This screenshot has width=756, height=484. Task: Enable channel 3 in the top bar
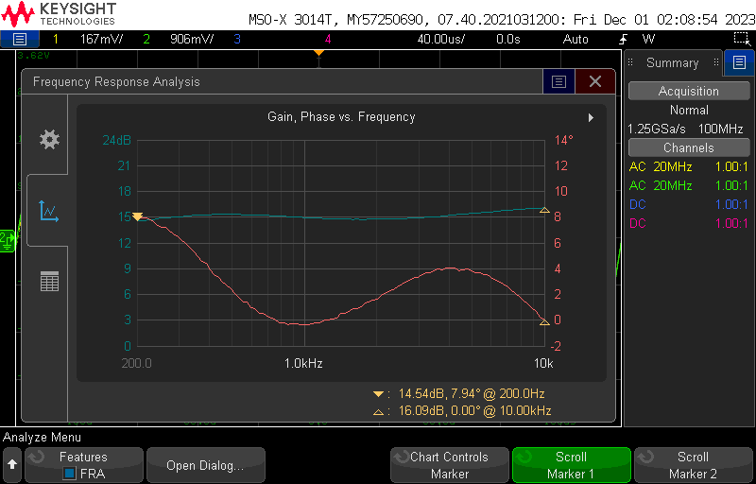236,39
